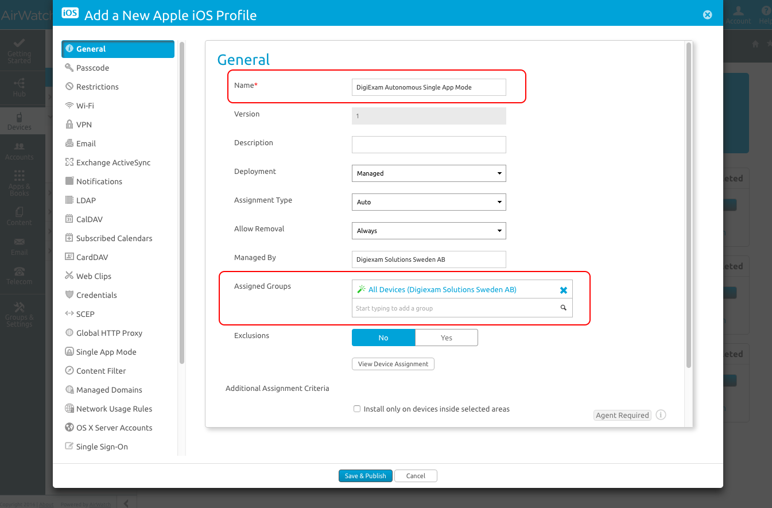Click the VPN lock icon
This screenshot has height=508, width=772.
[x=69, y=125]
